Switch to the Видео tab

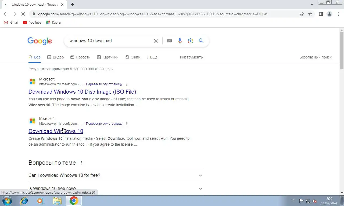coord(55,57)
